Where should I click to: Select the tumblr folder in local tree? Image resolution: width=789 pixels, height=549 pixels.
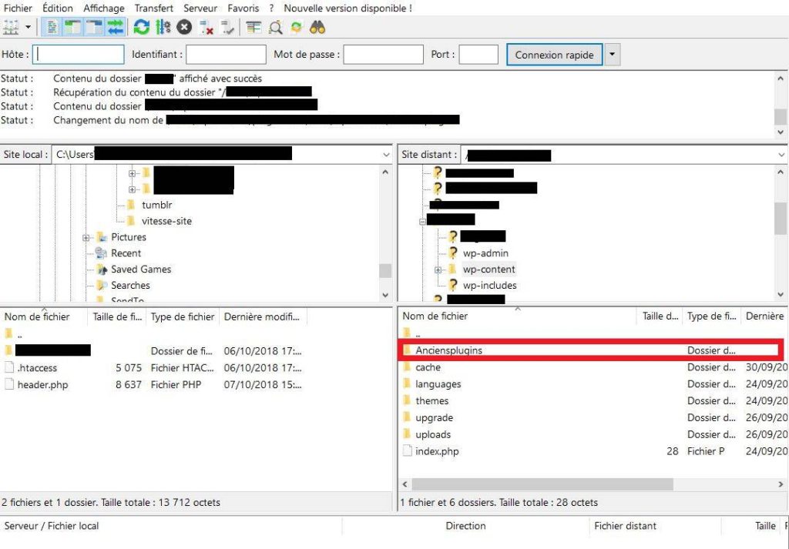click(157, 205)
